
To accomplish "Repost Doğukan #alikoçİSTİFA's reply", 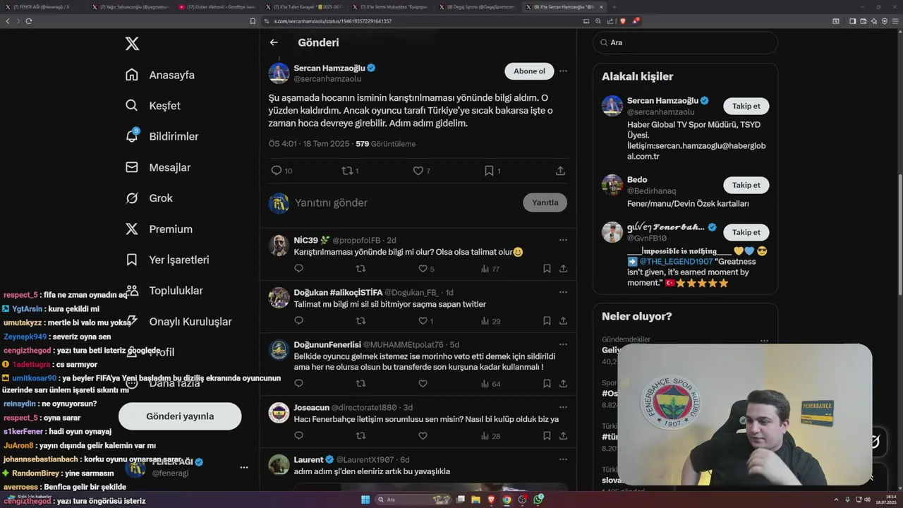I will (x=360, y=321).
